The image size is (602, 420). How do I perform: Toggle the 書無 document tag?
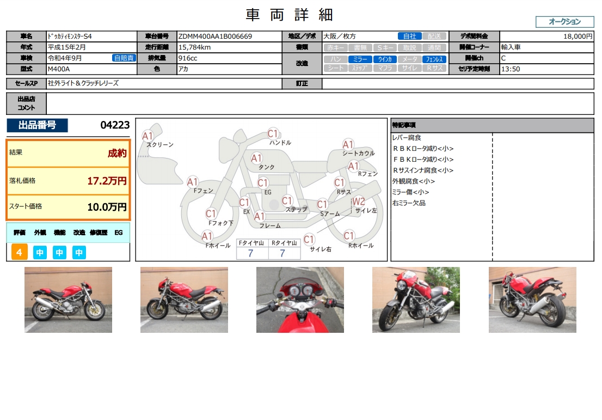(x=360, y=47)
